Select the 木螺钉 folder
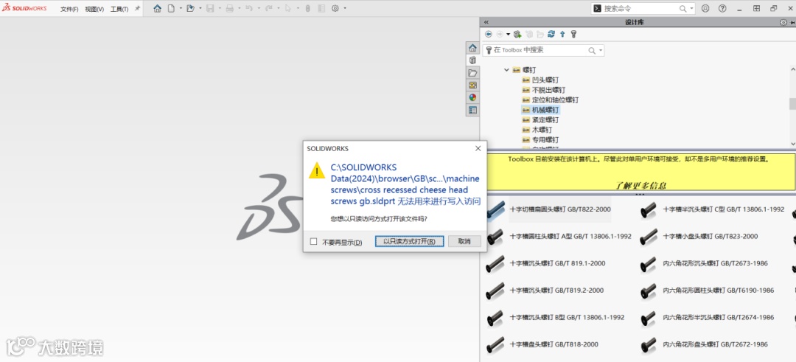Screen dimensions: 796x362 coord(537,130)
